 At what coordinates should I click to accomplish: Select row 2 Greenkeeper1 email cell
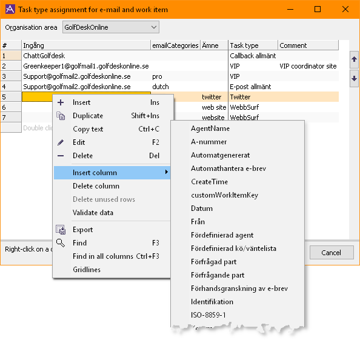pyautogui.click(x=86, y=66)
